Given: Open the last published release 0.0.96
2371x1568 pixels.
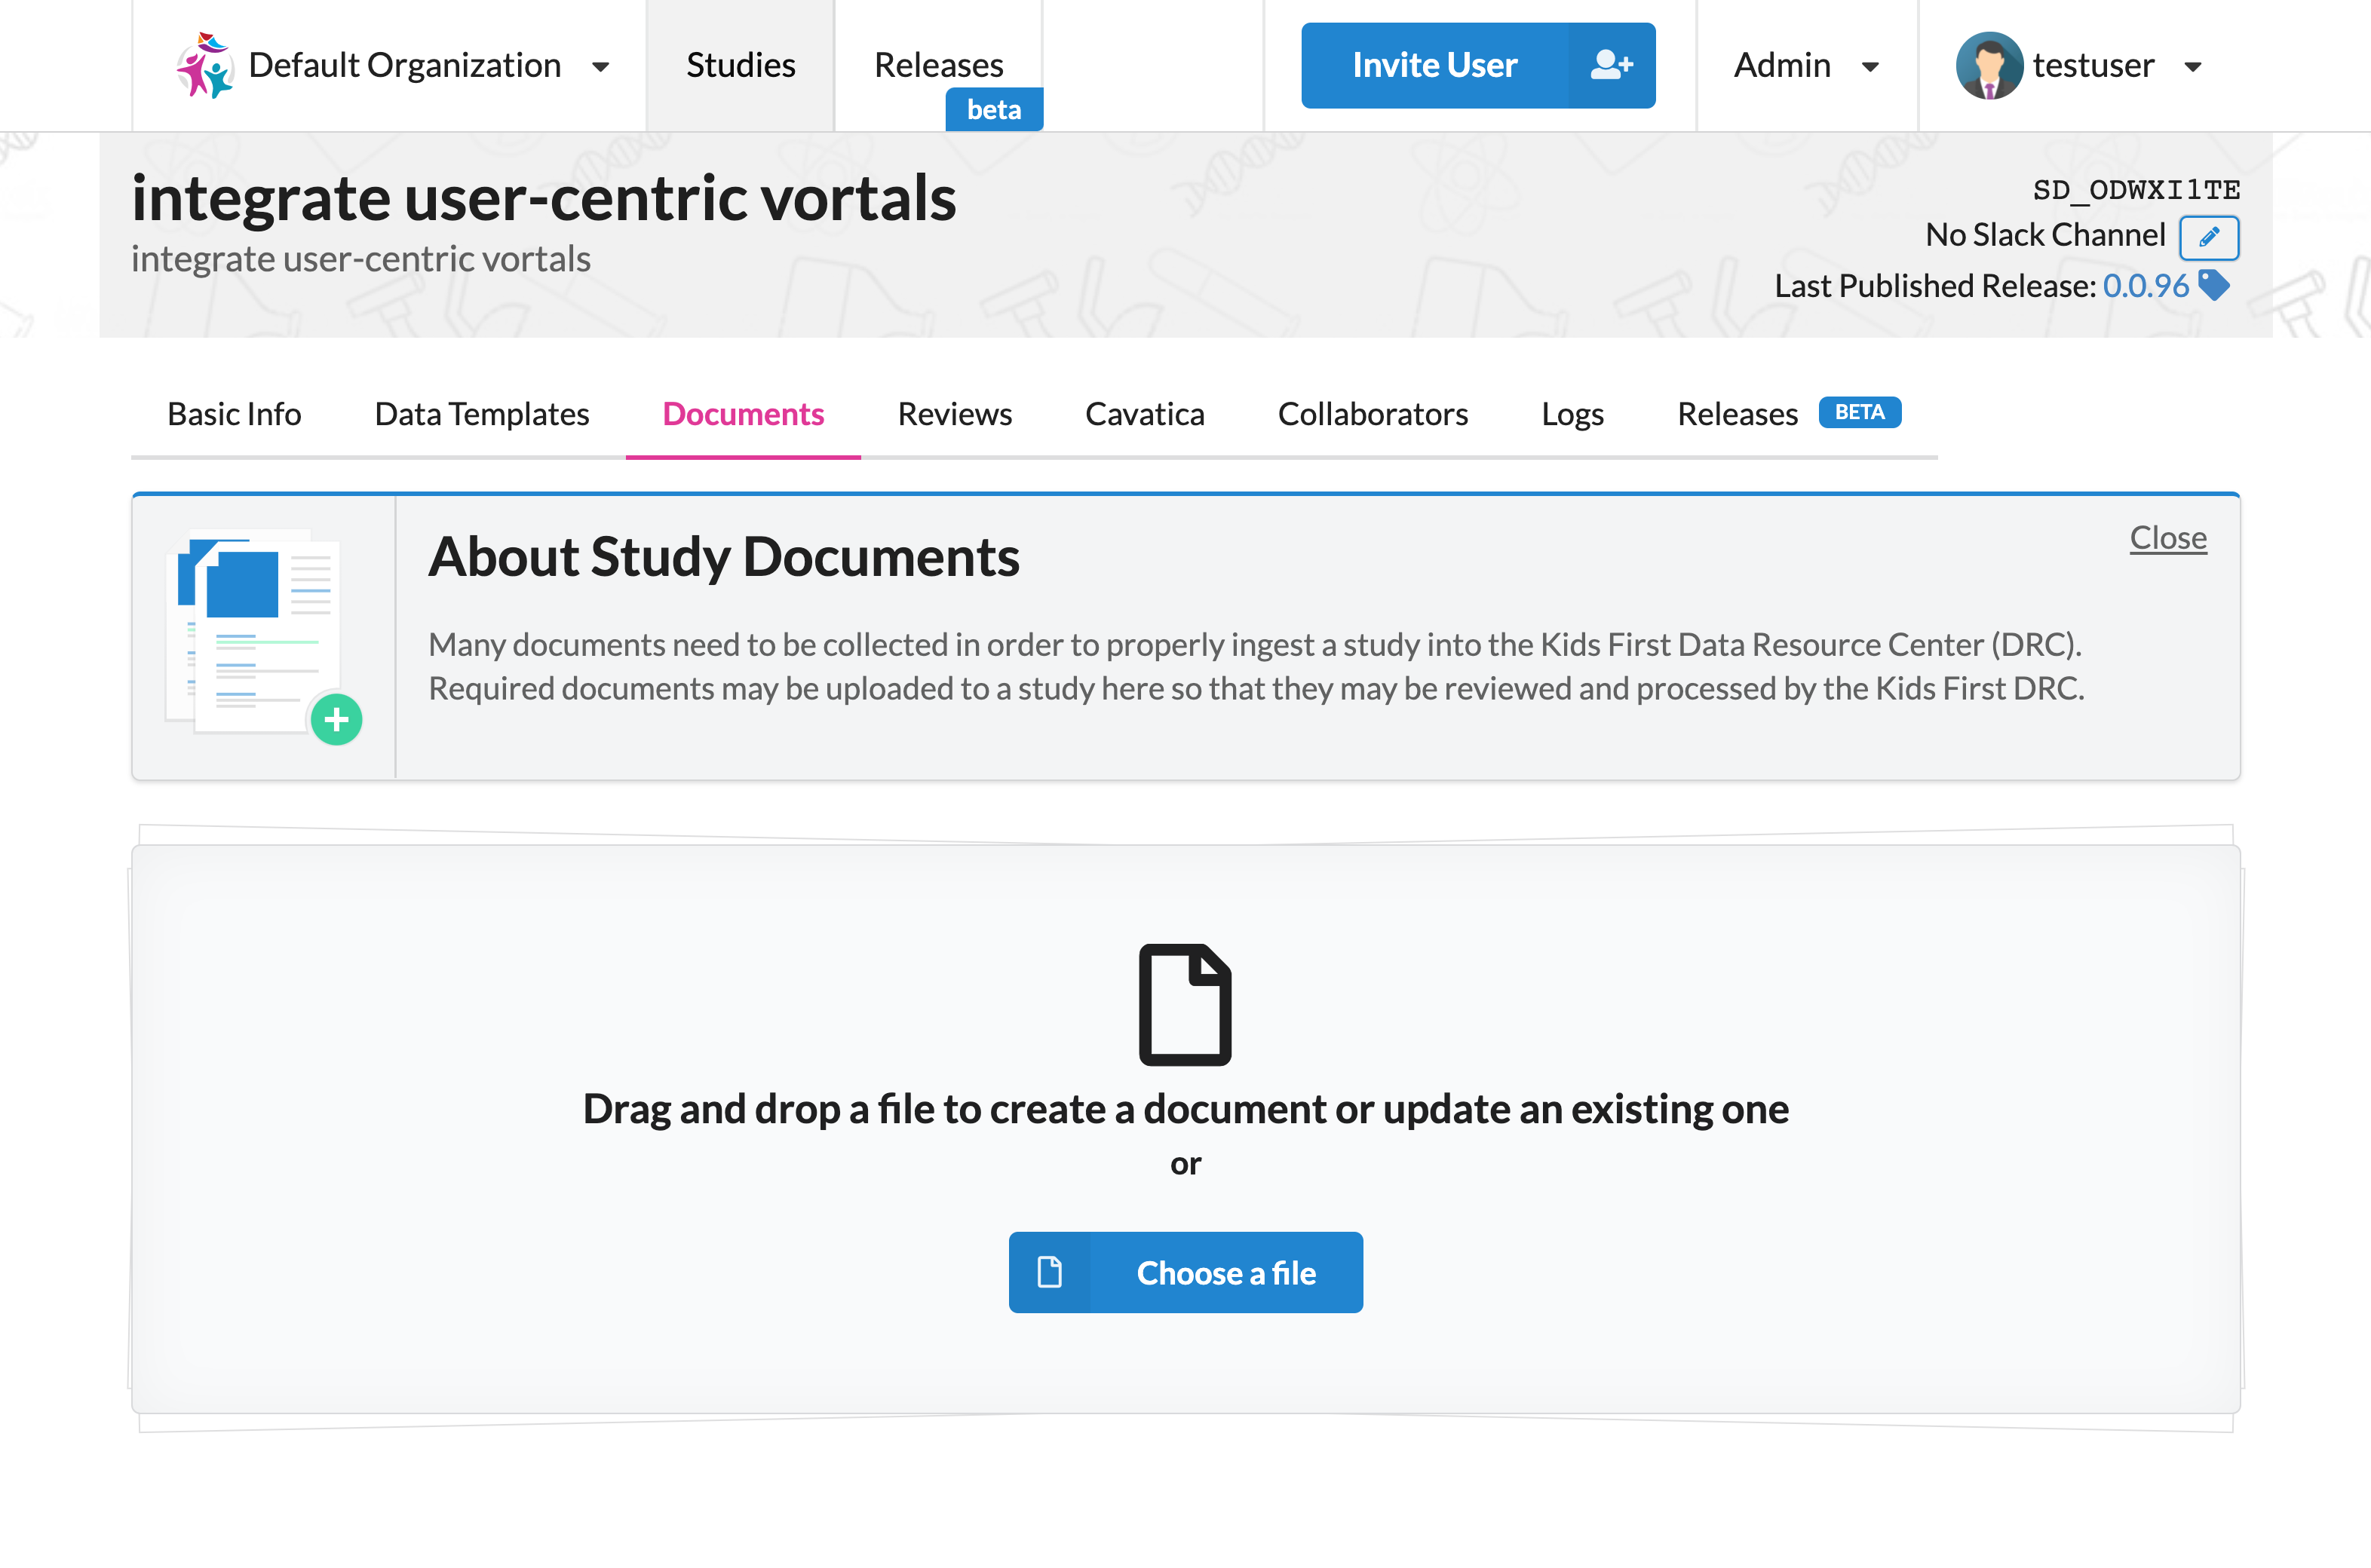Looking at the screenshot, I should pos(2145,286).
